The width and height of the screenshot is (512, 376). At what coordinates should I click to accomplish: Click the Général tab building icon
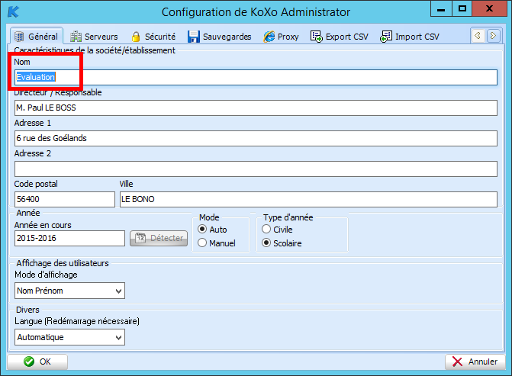coord(19,37)
